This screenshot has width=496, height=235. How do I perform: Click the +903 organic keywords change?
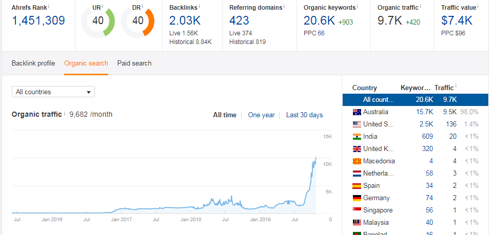point(346,22)
